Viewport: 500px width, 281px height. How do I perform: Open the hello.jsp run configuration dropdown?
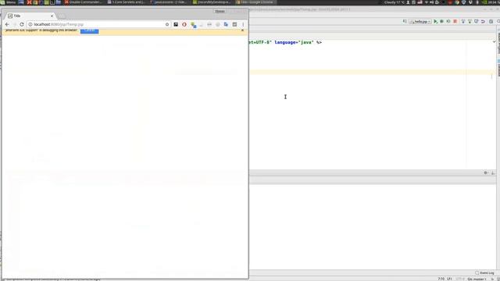point(420,22)
